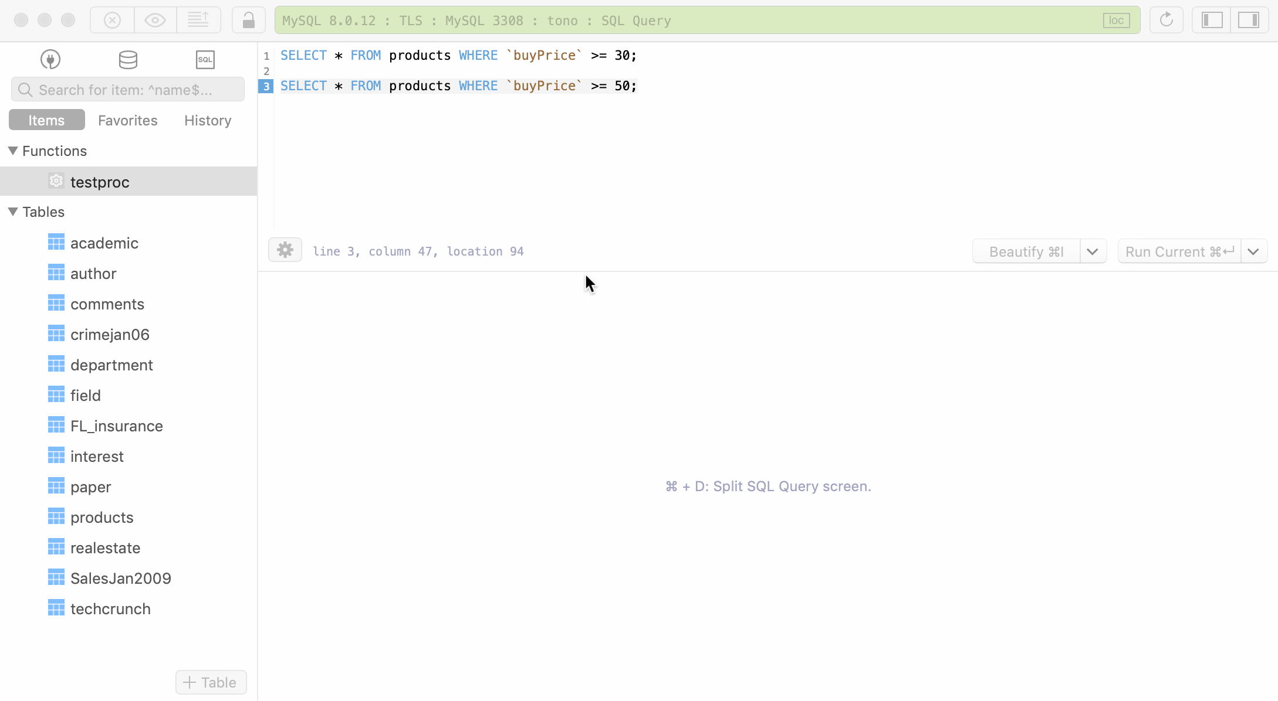The image size is (1278, 701).
Task: Select the products table in the sidebar
Action: (102, 517)
